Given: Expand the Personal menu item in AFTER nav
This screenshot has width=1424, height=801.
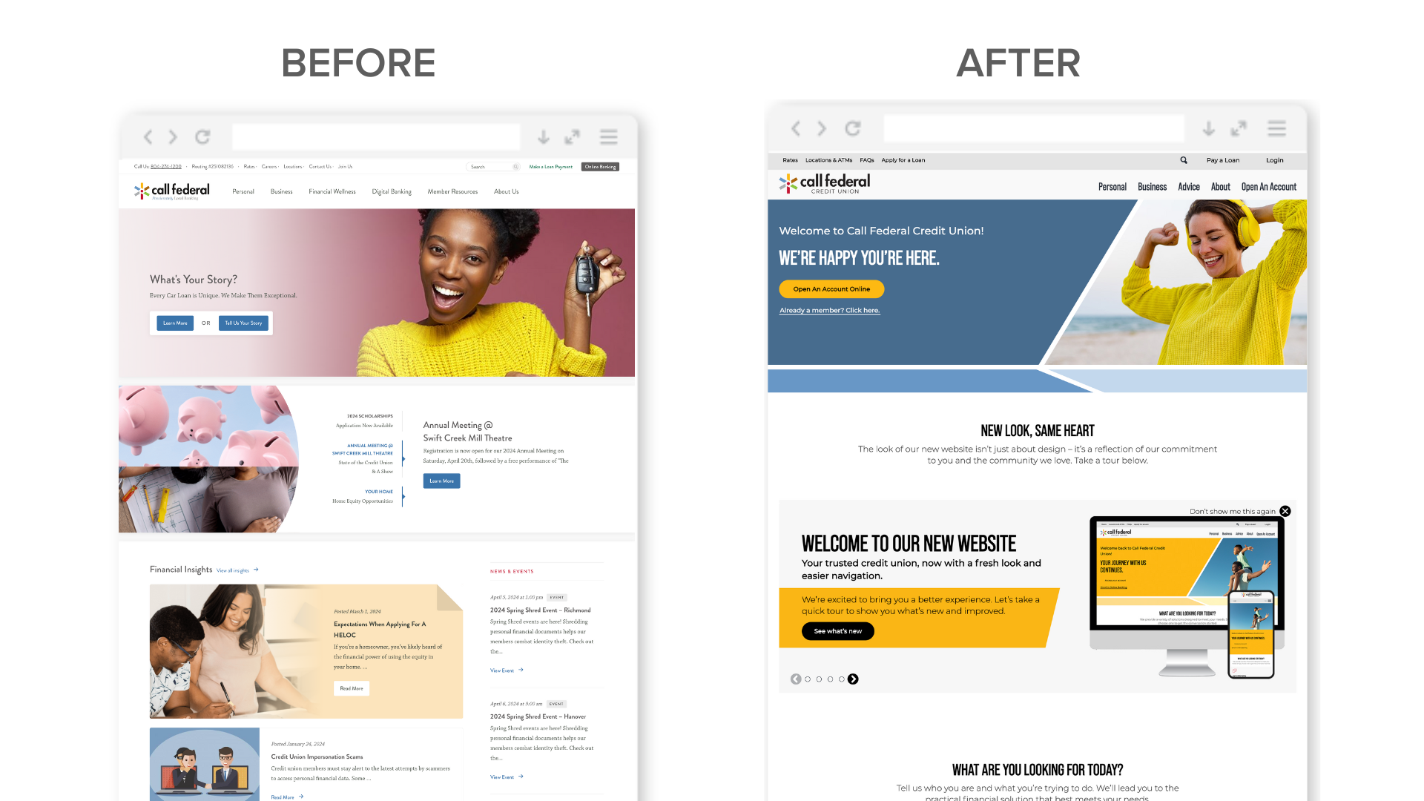Looking at the screenshot, I should 1110,186.
